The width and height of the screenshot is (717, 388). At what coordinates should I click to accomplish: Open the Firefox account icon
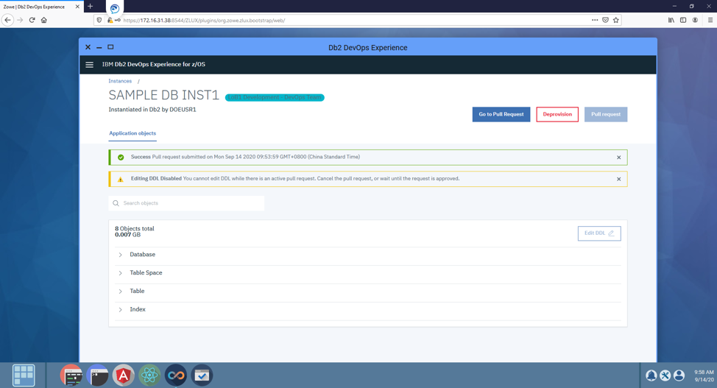695,20
